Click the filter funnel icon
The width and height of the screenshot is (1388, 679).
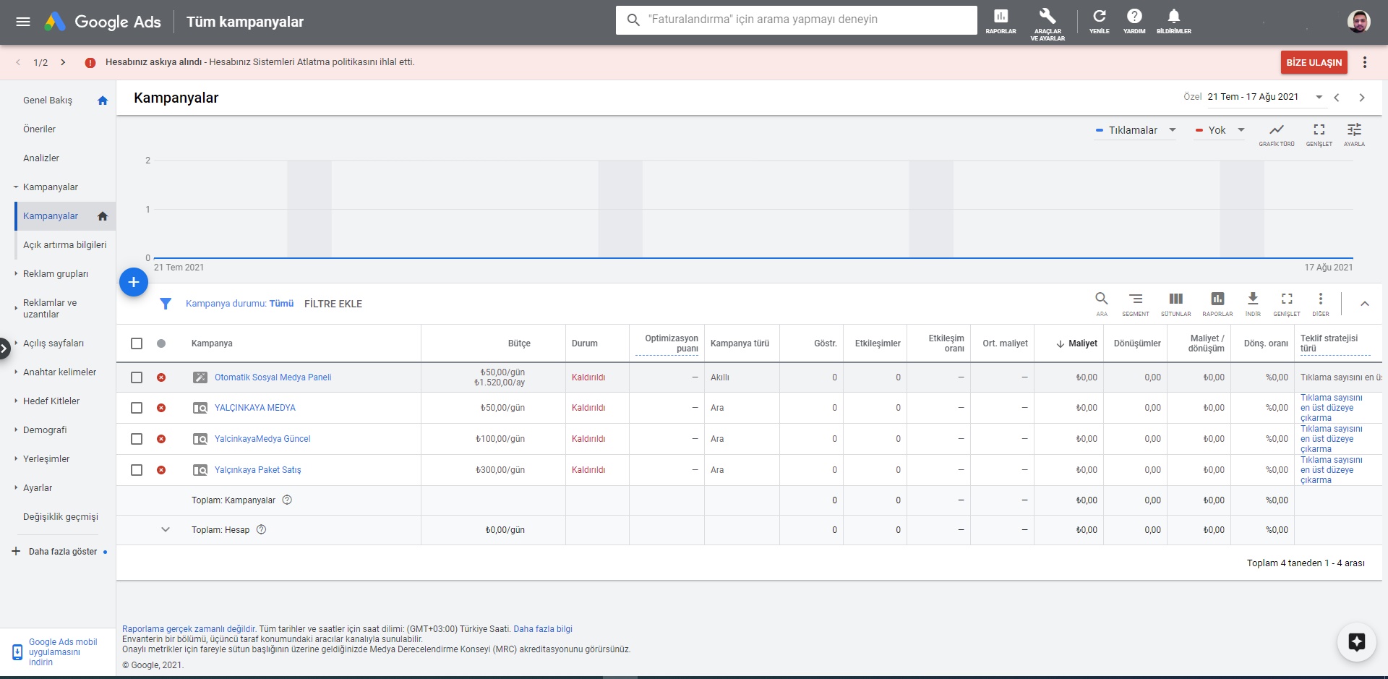[x=166, y=304]
